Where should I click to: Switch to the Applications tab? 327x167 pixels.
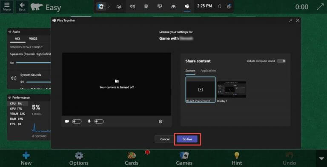point(208,71)
